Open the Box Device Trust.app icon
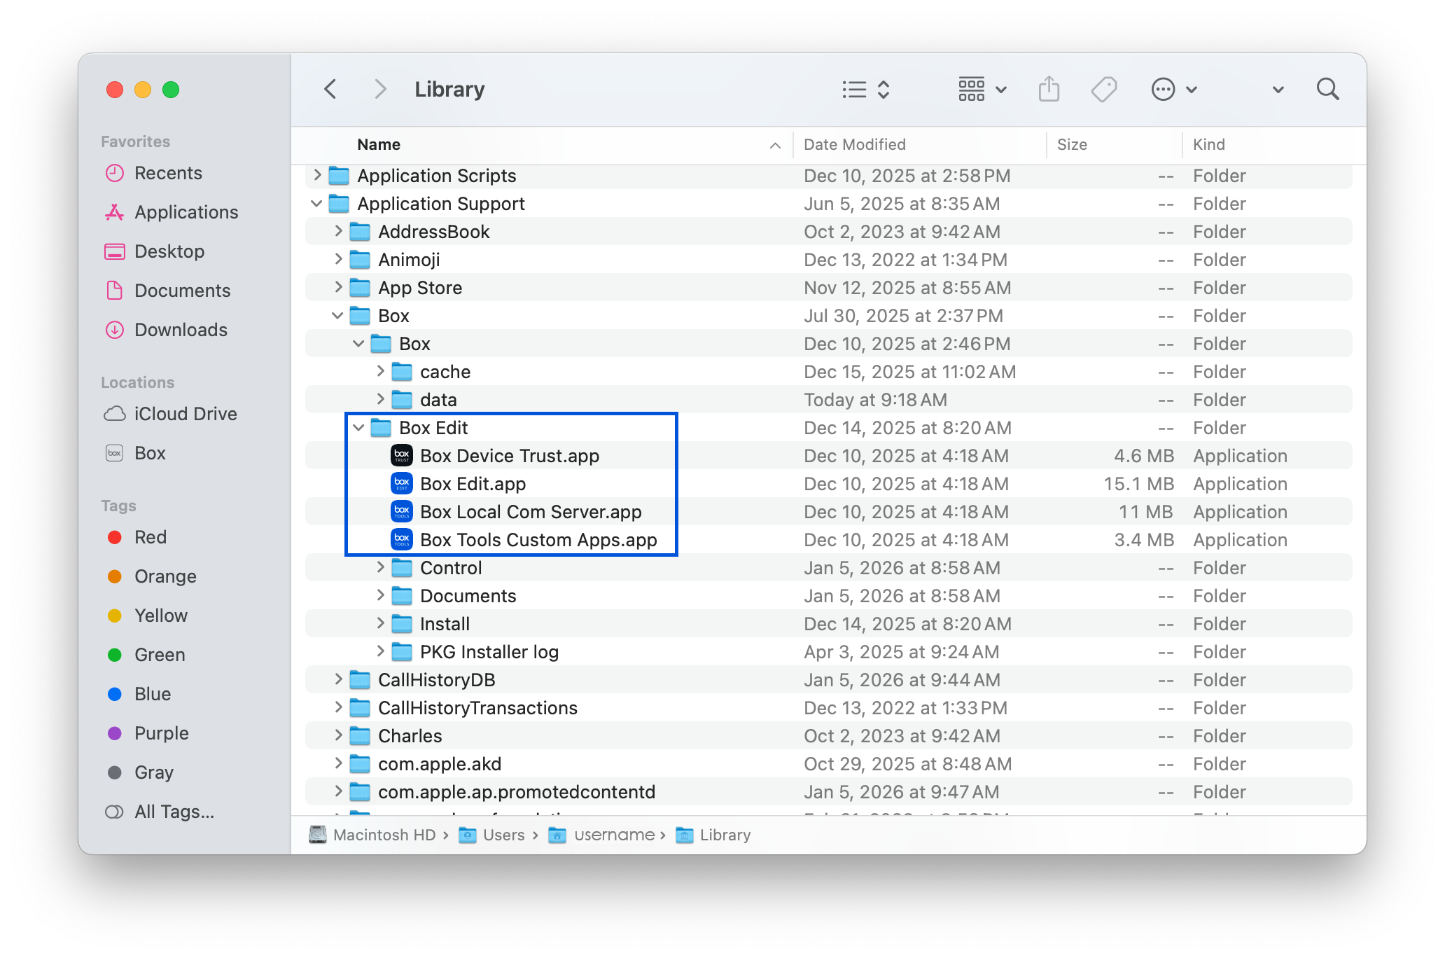 click(x=402, y=456)
